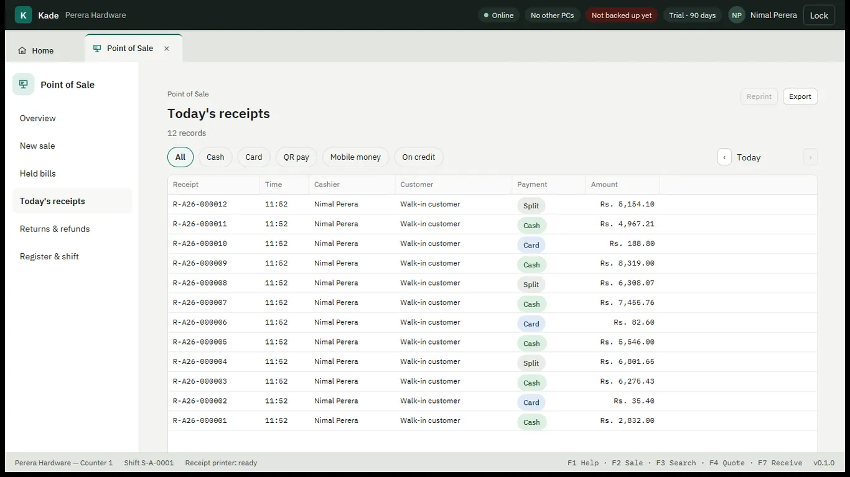Click the Home tab house icon
The width and height of the screenshot is (850, 477).
click(x=22, y=50)
